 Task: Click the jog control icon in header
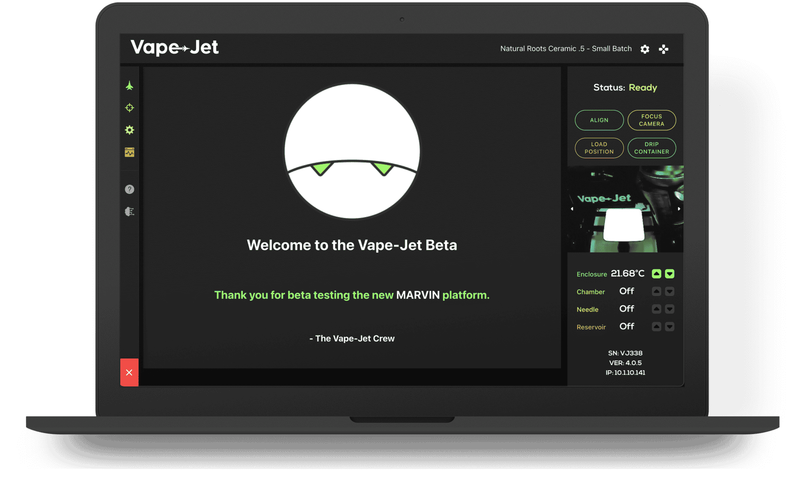coord(663,49)
